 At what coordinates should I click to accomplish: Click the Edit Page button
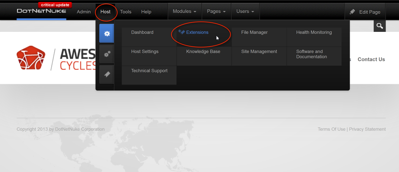click(365, 12)
